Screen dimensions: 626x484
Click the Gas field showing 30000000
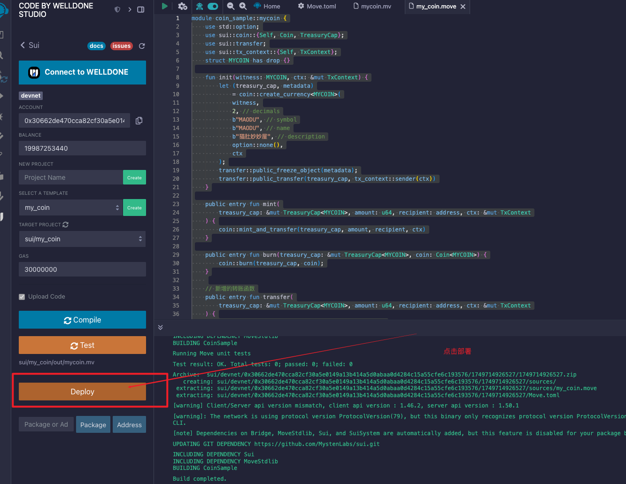tap(82, 269)
